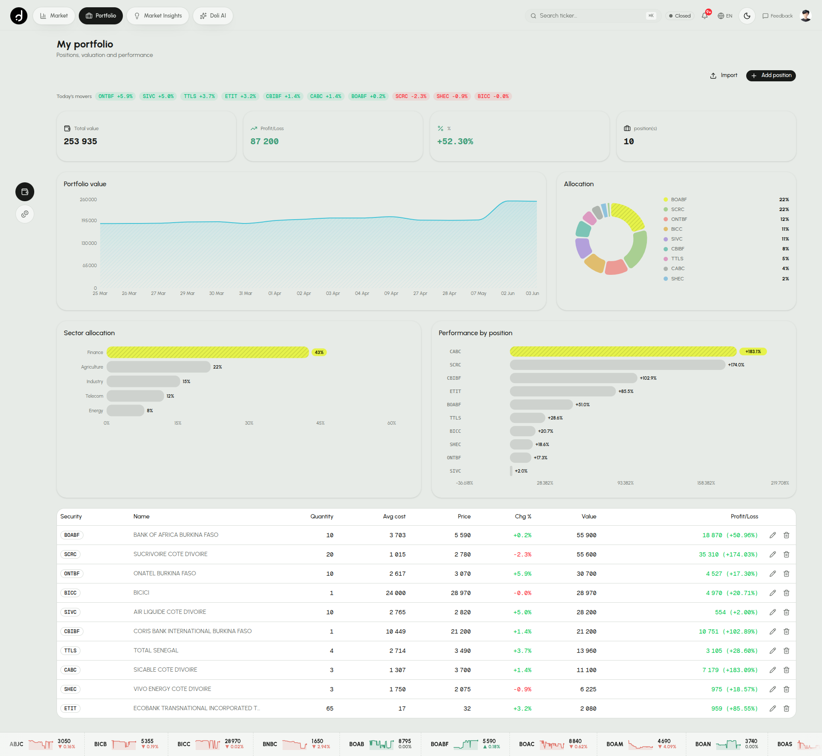
Task: Click the TTLS +3.7% mover chip
Action: click(x=200, y=96)
